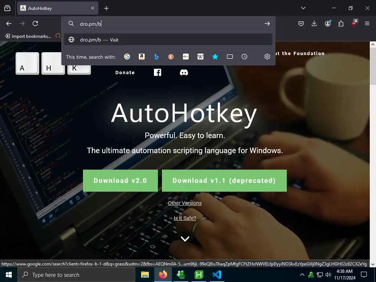Search this time with Bing
The width and height of the screenshot is (376, 282).
tap(156, 57)
